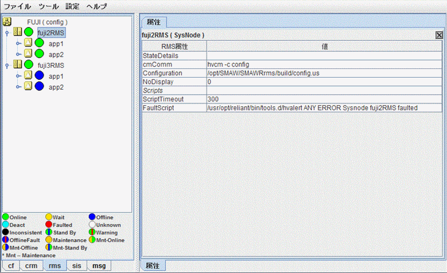447x273 pixels.
Task: Click the fuji2RMS server node icon
Action: [17, 33]
